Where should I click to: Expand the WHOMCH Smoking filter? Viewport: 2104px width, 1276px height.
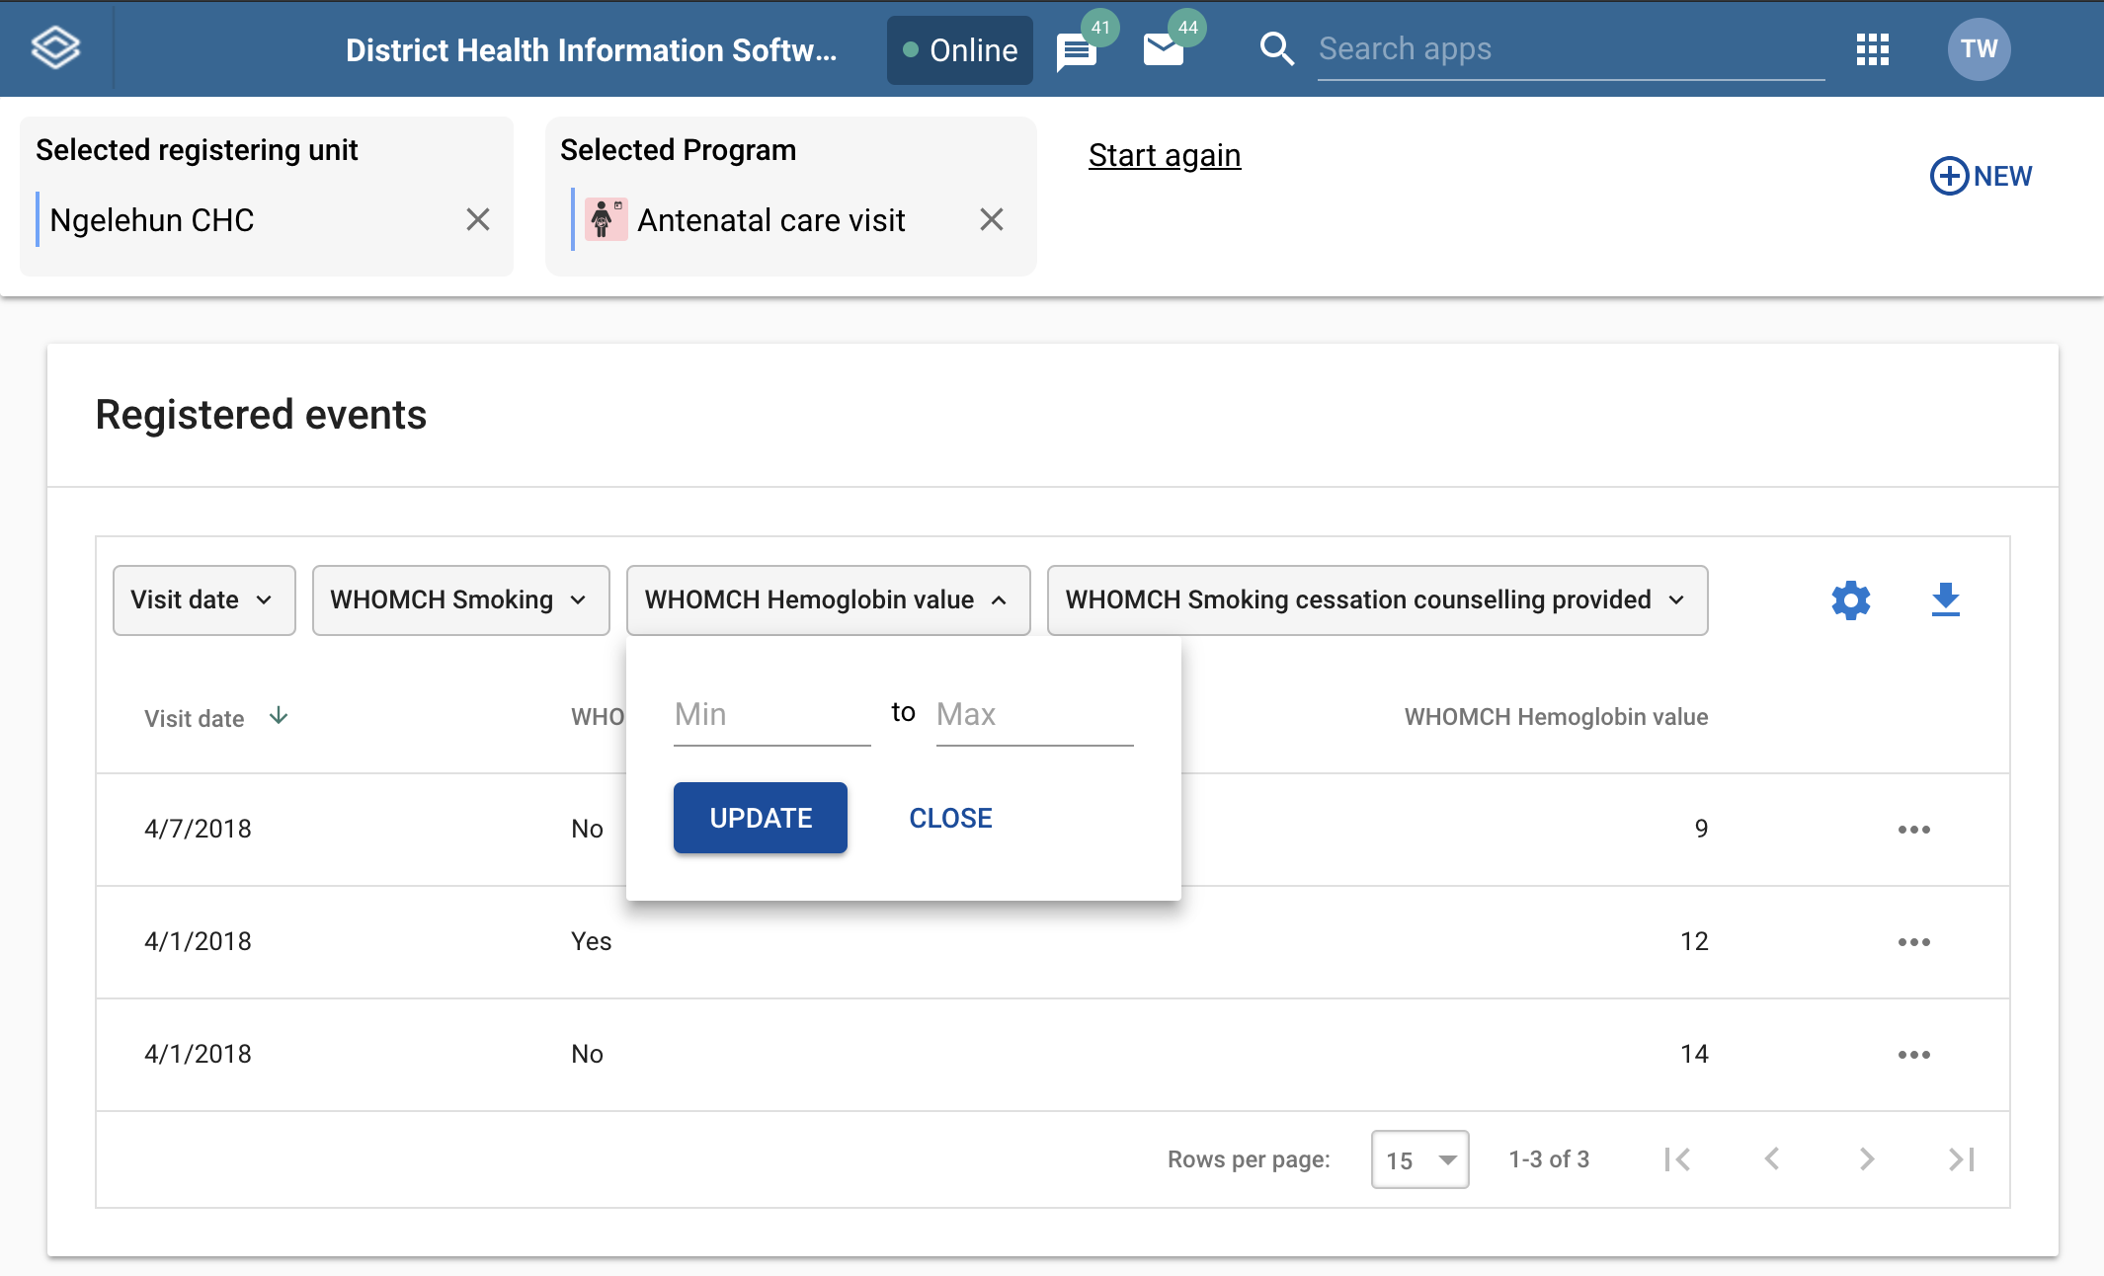point(461,600)
